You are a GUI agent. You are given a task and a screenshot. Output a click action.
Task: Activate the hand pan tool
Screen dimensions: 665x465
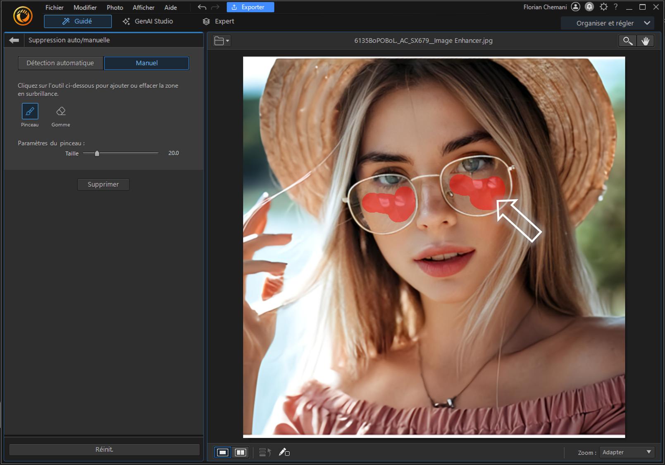click(645, 41)
